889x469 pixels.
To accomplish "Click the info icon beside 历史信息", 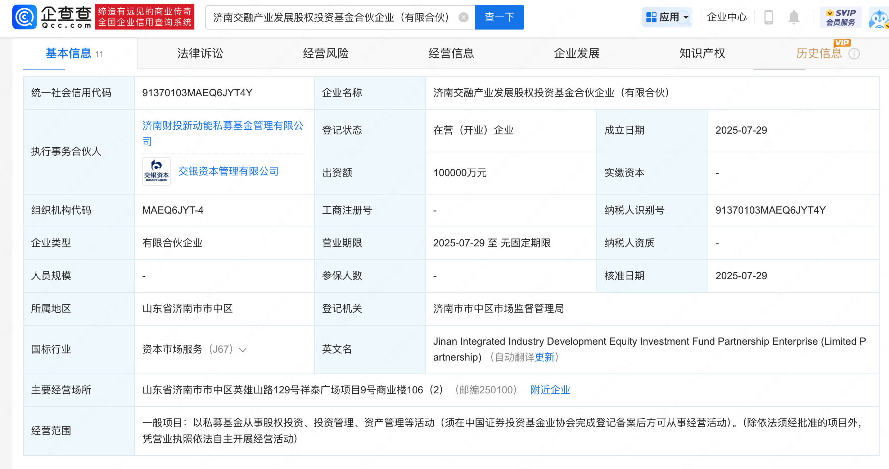I will [854, 54].
